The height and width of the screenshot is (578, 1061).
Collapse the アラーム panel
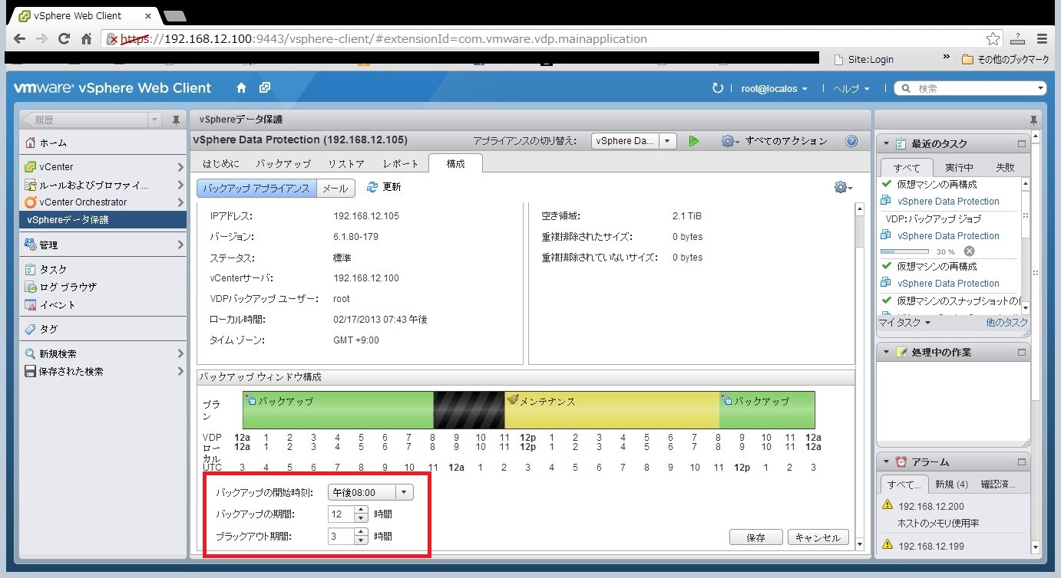tap(887, 462)
